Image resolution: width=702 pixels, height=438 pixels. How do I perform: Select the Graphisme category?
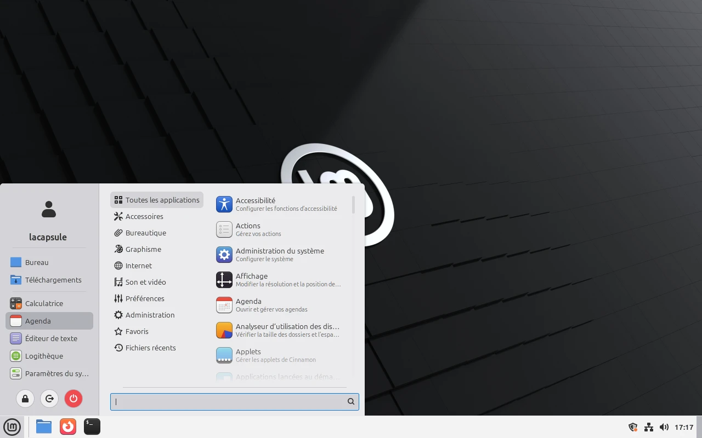pyautogui.click(x=157, y=249)
